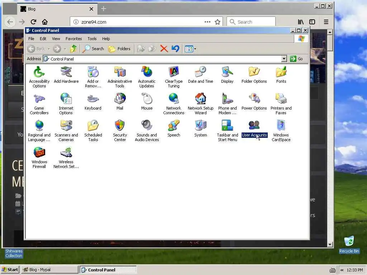Click the red Delete toolbar icon
Image resolution: width=367 pixels, height=275 pixels.
tap(164, 49)
